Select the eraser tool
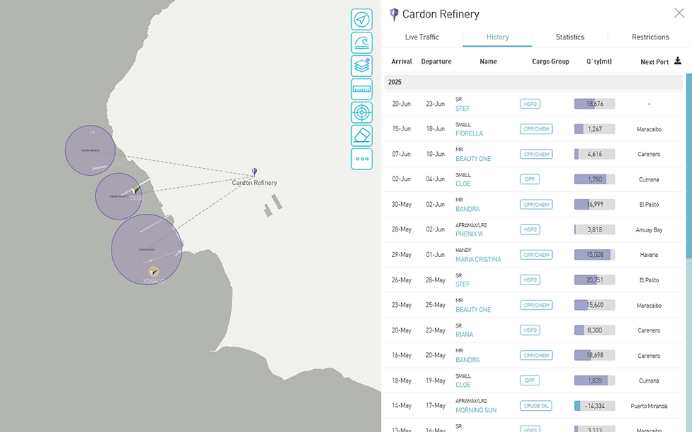692x432 pixels. [x=361, y=136]
